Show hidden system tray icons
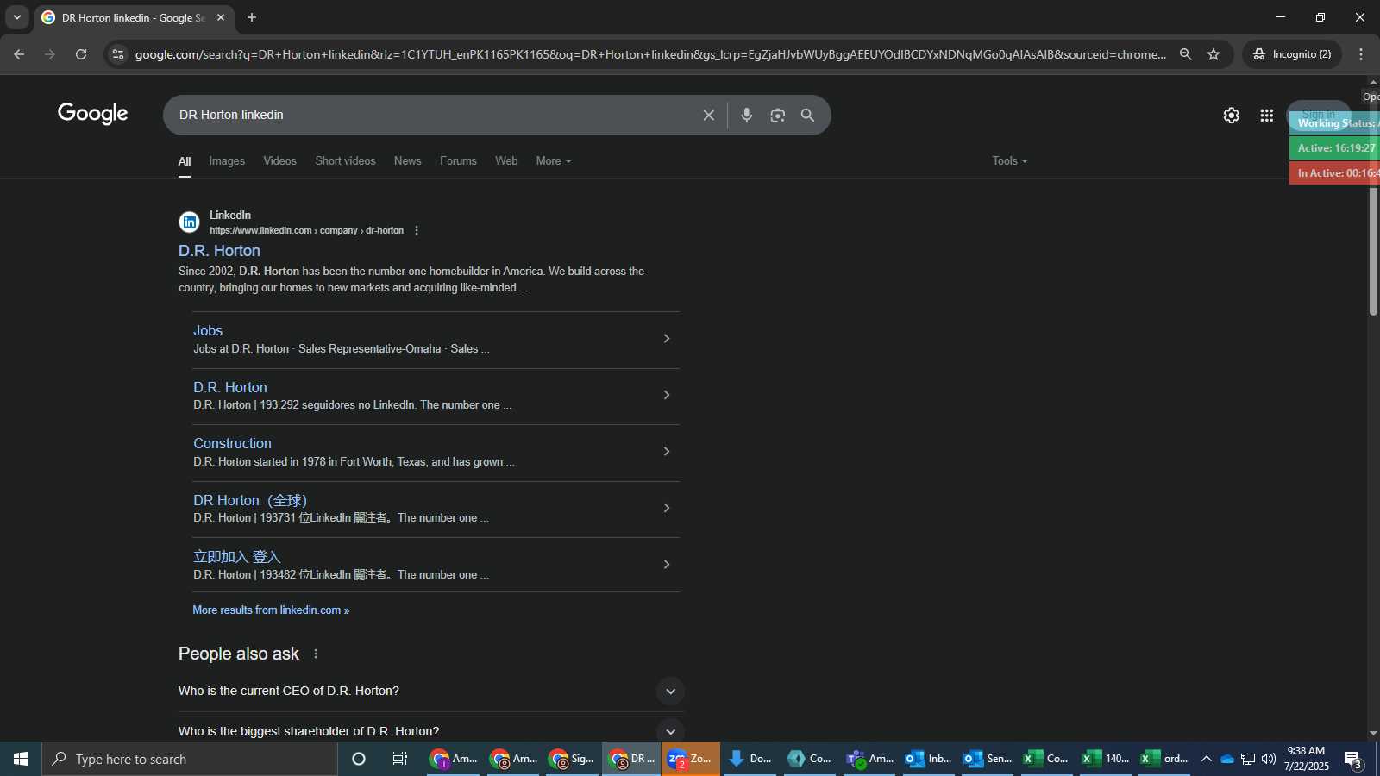This screenshot has height=776, width=1380. (1206, 759)
